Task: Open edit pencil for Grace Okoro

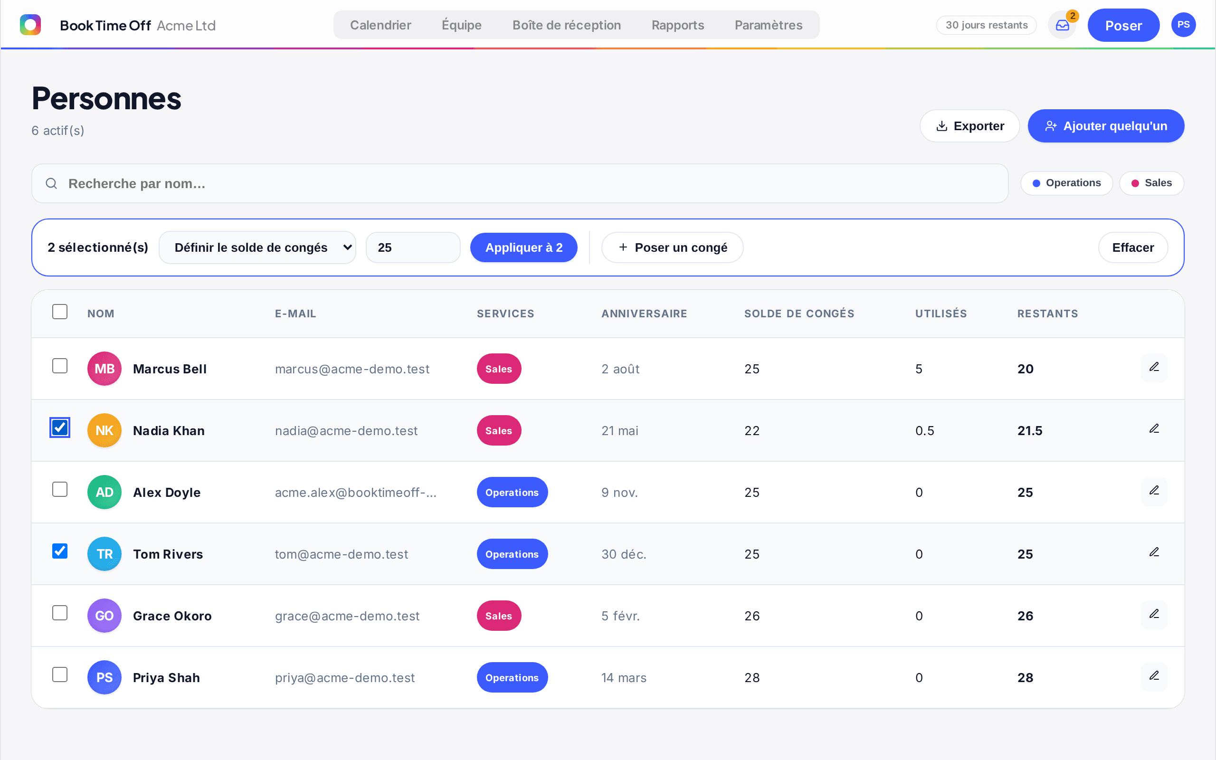Action: [1154, 615]
